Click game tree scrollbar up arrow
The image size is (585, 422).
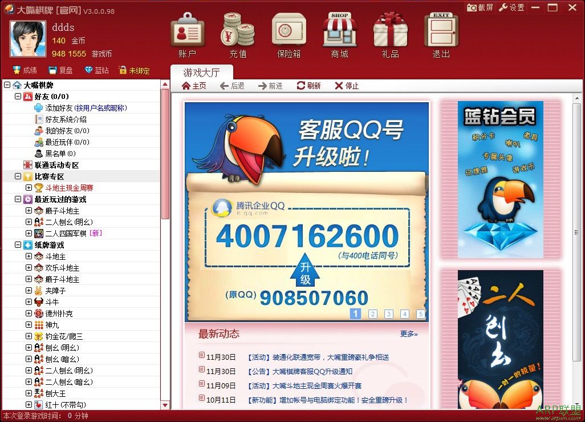165,85
